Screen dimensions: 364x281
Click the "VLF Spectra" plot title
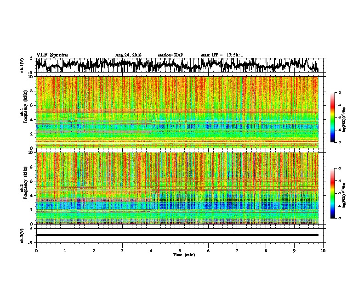[x=52, y=55]
